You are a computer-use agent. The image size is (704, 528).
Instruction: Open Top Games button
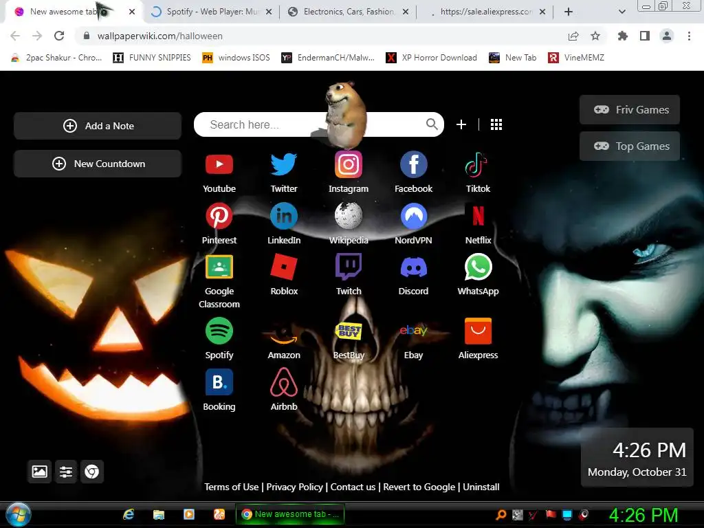[x=630, y=146]
